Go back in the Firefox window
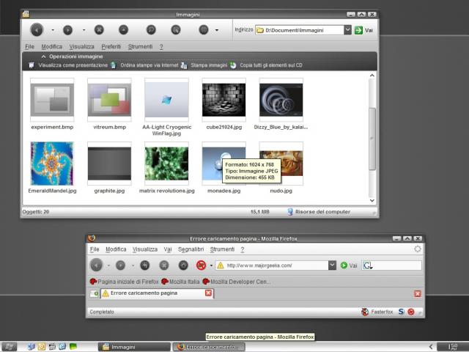The width and height of the screenshot is (469, 352). (x=96, y=265)
